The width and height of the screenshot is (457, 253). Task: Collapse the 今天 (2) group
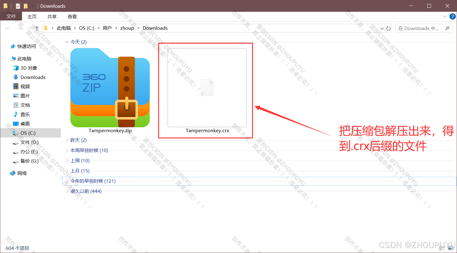pyautogui.click(x=67, y=42)
